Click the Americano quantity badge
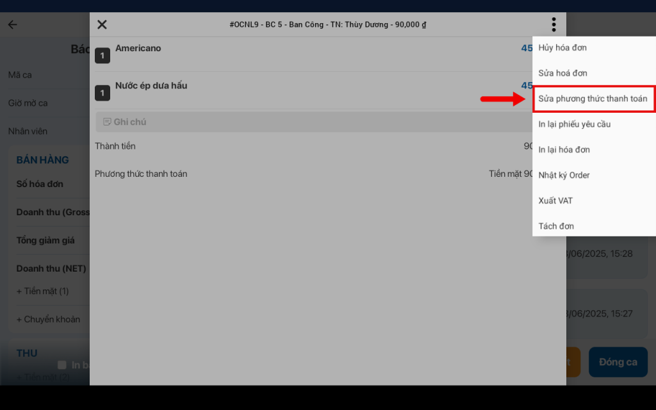 [x=102, y=56]
